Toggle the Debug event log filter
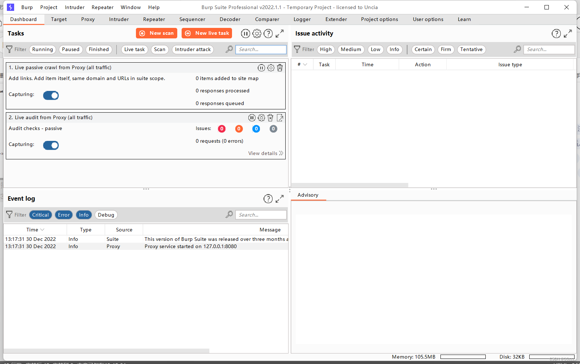This screenshot has height=364, width=580. [x=106, y=215]
